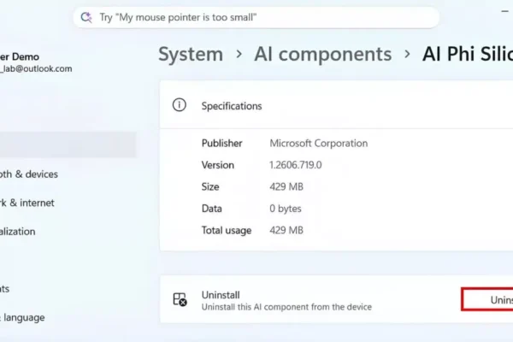Click the Size value 429 MB
513x342 pixels.
[x=286, y=187]
